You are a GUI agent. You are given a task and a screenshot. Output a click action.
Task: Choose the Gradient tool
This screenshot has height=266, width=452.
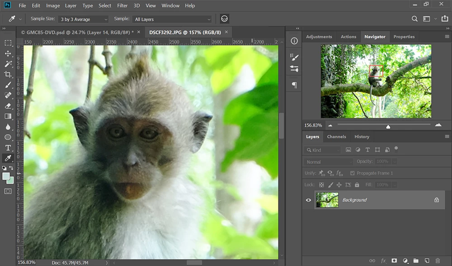(x=8, y=116)
